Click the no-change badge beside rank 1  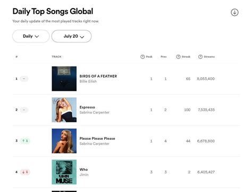[24, 79]
